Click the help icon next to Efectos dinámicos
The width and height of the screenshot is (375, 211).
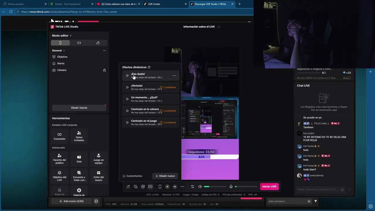[x=149, y=67]
